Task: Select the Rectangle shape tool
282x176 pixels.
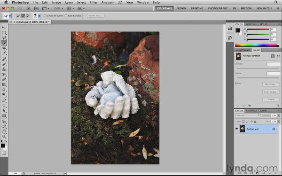Action: 4,115
